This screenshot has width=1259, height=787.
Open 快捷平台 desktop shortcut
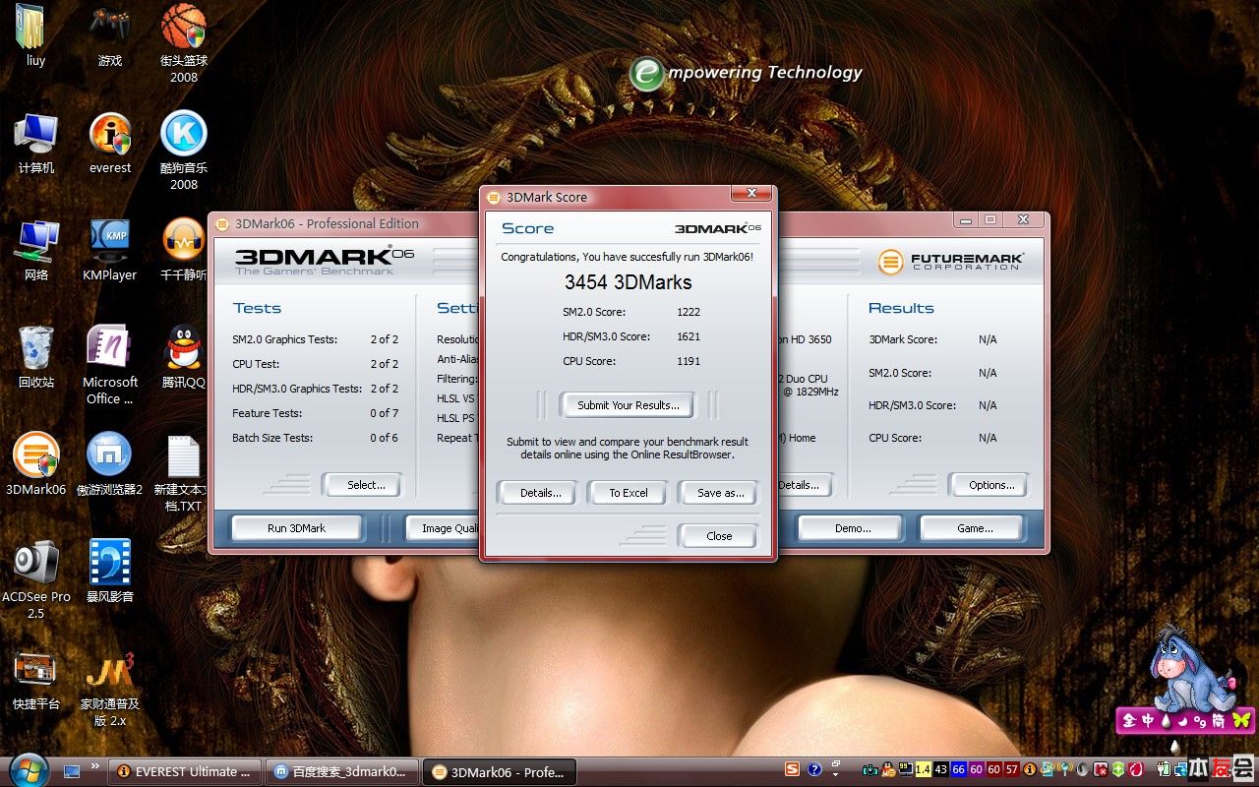pyautogui.click(x=35, y=679)
